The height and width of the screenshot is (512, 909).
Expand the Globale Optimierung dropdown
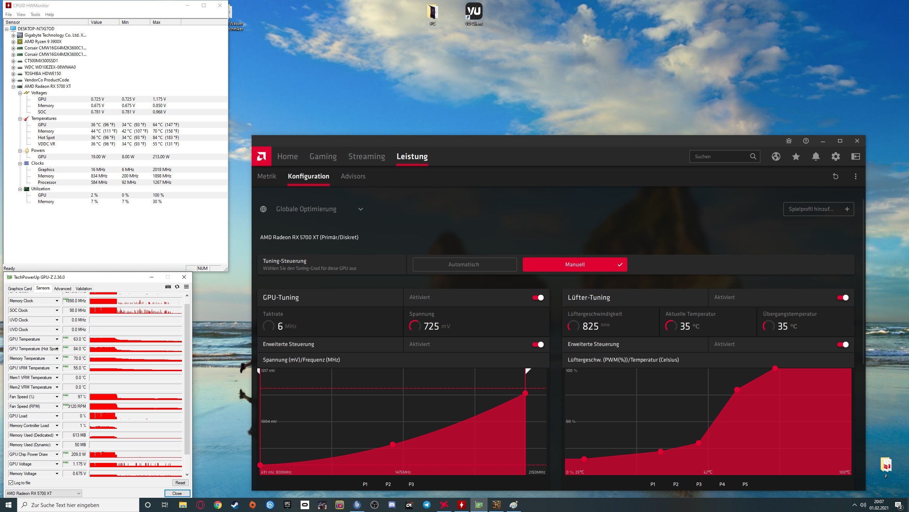point(360,209)
